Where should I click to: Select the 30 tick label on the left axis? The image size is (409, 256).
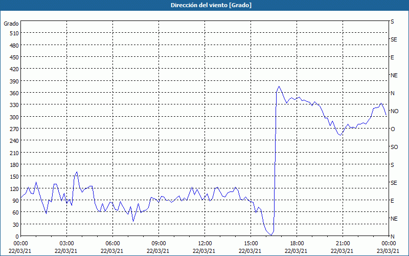[x=16, y=225]
